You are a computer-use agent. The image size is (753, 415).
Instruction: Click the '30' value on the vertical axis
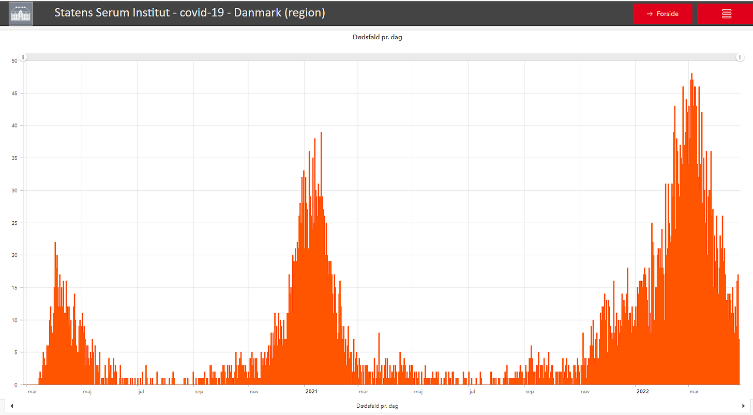pyautogui.click(x=14, y=191)
